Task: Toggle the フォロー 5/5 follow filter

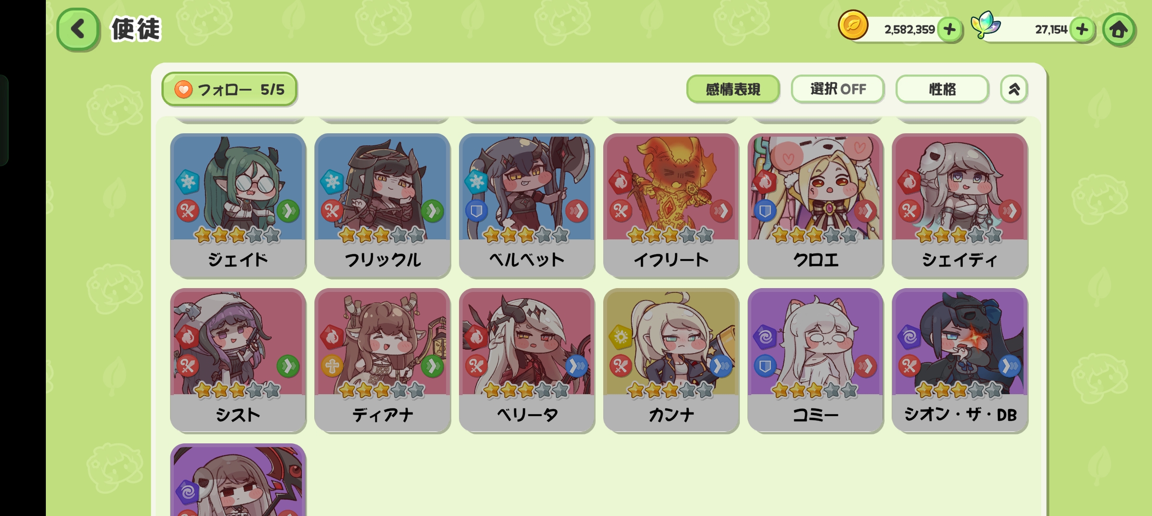Action: coord(229,89)
